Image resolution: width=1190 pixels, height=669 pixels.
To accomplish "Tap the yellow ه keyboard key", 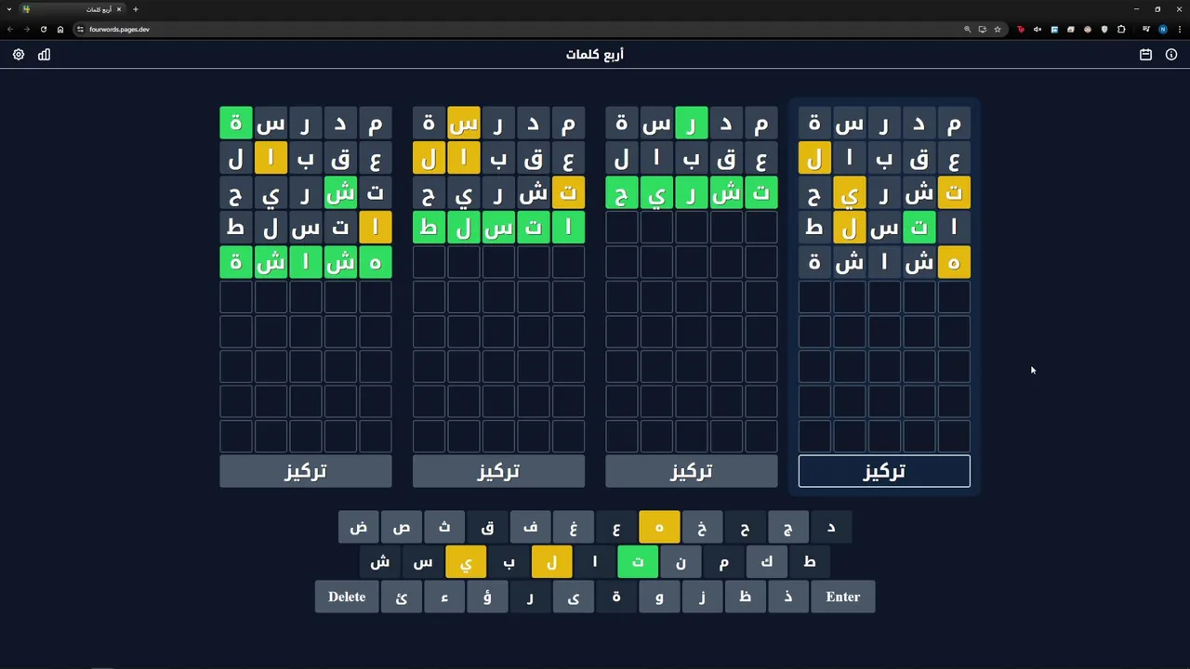I will pos(659,527).
